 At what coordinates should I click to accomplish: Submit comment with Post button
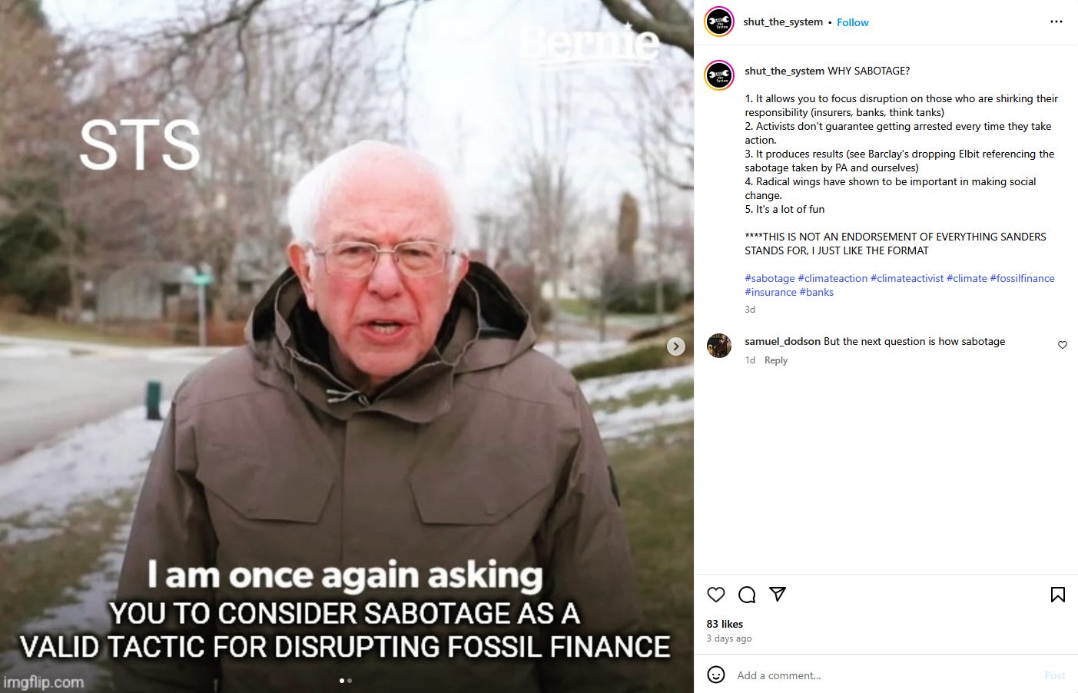[1054, 675]
